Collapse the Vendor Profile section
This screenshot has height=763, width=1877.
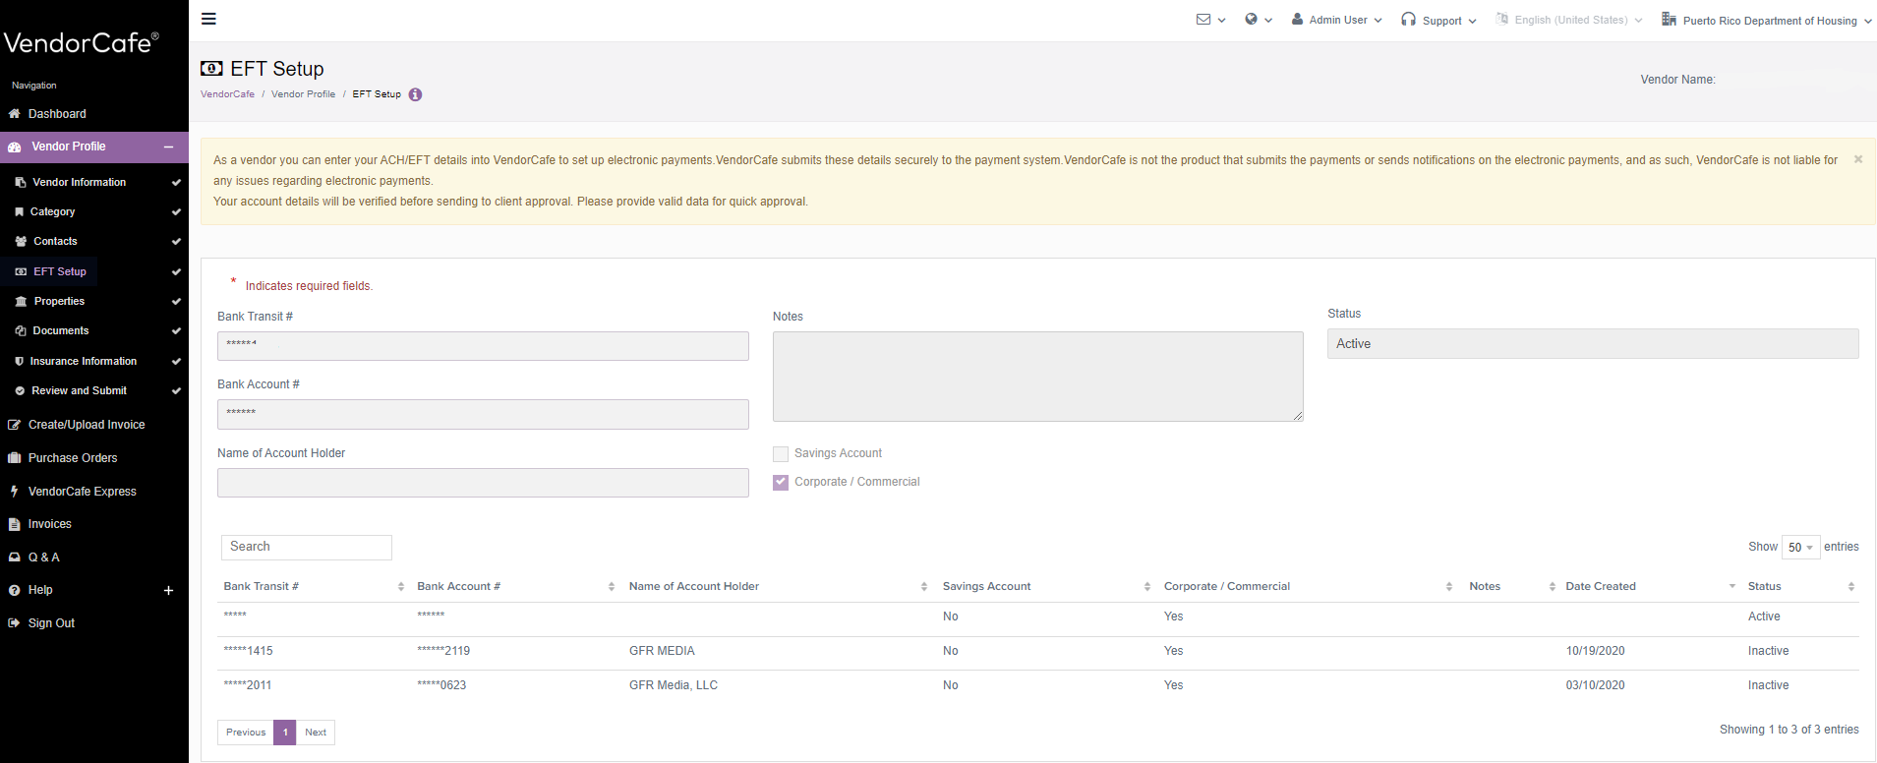[x=168, y=147]
